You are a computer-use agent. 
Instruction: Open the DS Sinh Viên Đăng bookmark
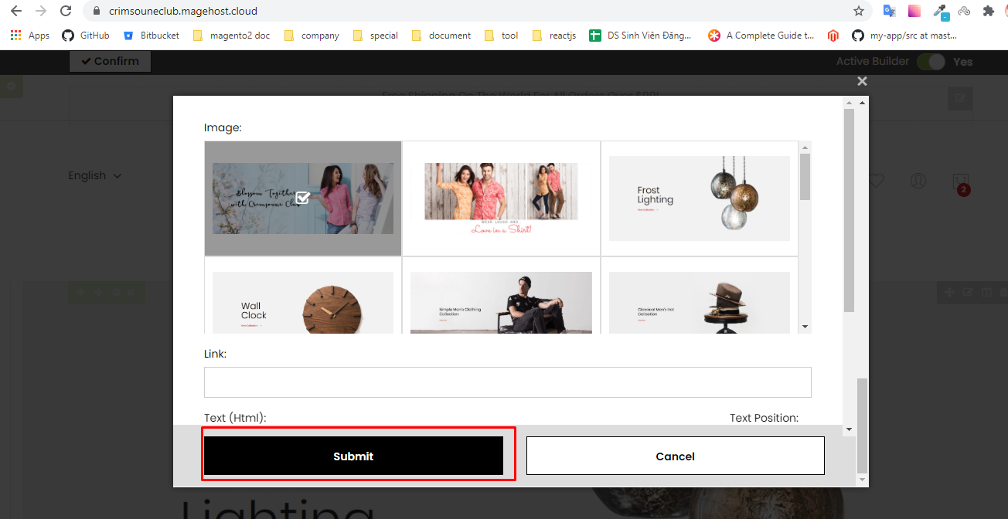coord(640,36)
